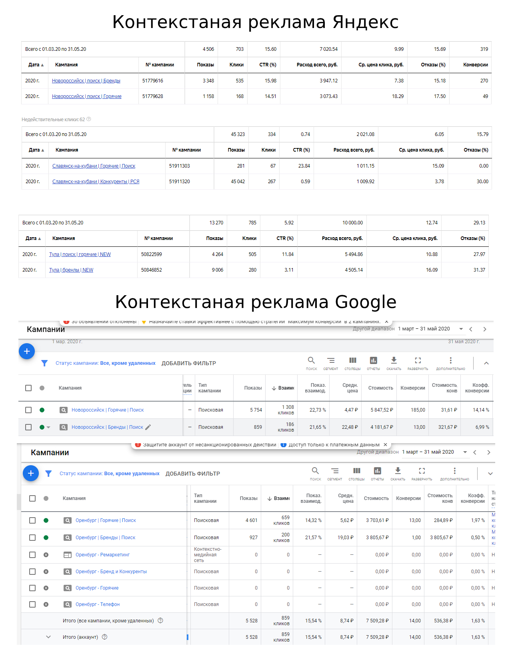Click the help icon beside Итого (все кампании, кроме удаленных)
This screenshot has height=660, width=512.
pos(160,621)
